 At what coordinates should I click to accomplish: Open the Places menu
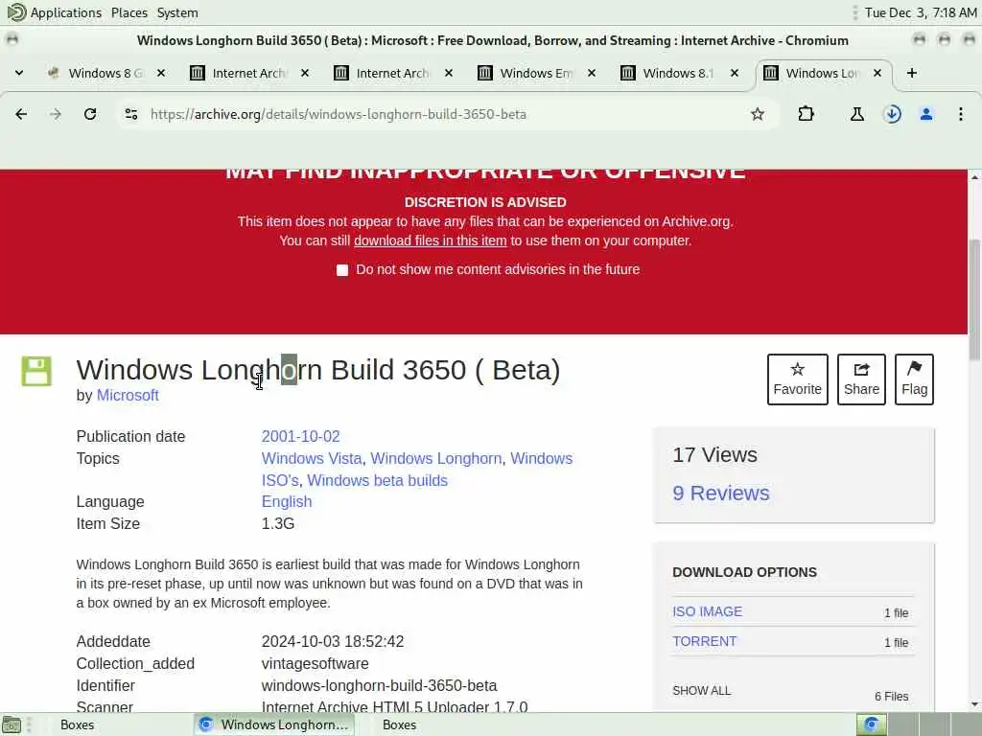129,12
